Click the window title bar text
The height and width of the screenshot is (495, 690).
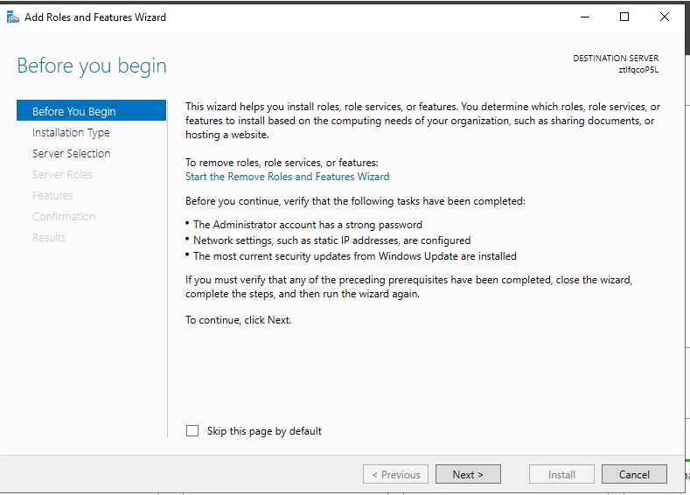(95, 17)
